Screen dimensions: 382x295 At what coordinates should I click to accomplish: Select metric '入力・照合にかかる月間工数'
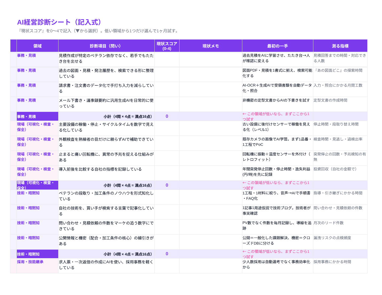click(x=340, y=89)
